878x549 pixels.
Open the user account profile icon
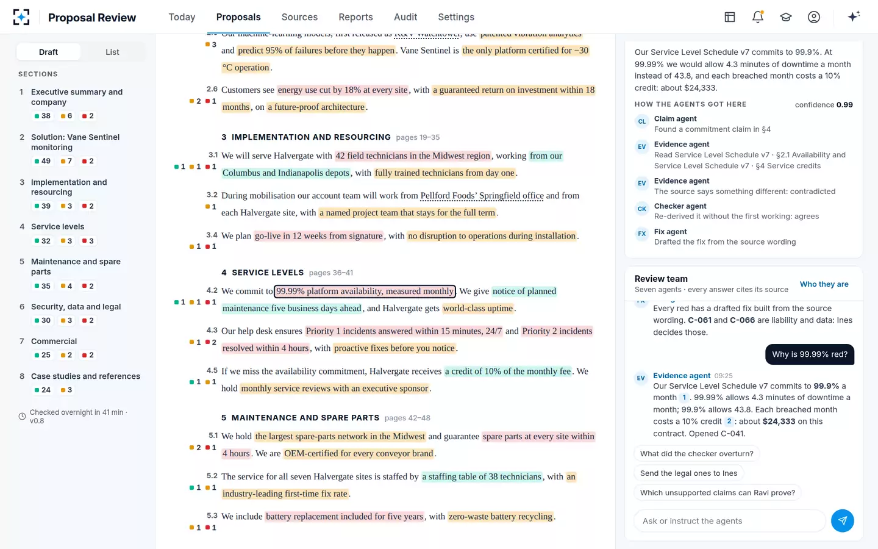(x=814, y=17)
